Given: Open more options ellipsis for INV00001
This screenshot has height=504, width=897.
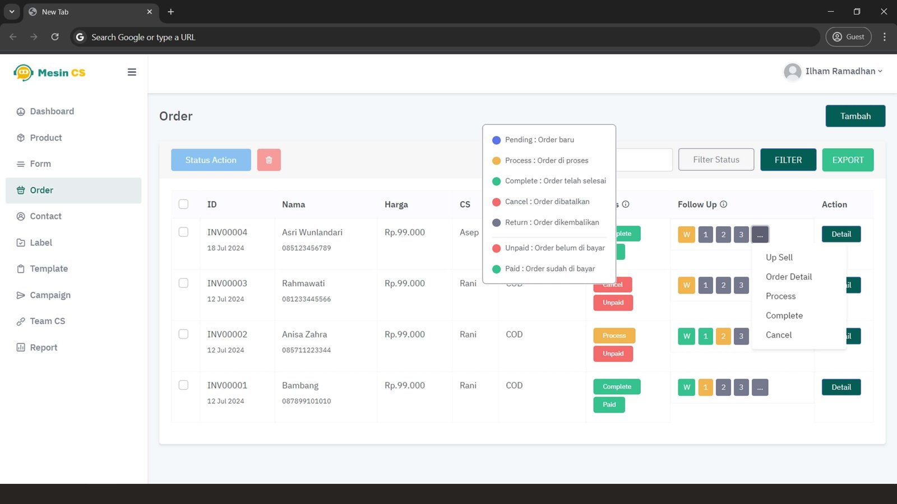Looking at the screenshot, I should (x=760, y=387).
